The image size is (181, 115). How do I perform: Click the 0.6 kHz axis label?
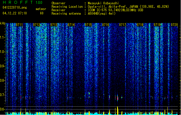pyautogui.click(x=2, y=109)
